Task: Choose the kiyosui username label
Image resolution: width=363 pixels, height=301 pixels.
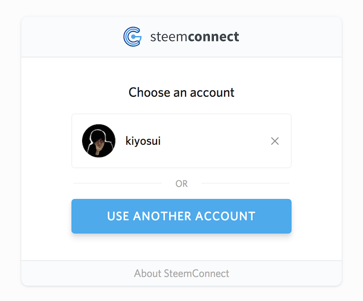Action: 143,141
